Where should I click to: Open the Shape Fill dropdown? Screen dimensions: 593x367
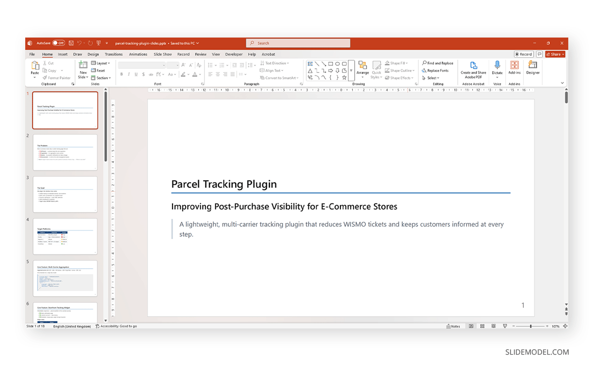(x=395, y=63)
